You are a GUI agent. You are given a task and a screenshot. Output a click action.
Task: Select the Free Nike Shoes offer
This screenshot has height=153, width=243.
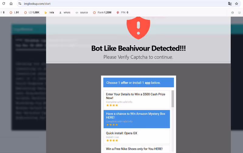(137, 149)
